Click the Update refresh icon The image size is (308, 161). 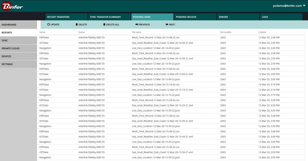click(48, 25)
